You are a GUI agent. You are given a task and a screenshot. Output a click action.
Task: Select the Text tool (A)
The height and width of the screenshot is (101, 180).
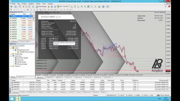pos(34,10)
